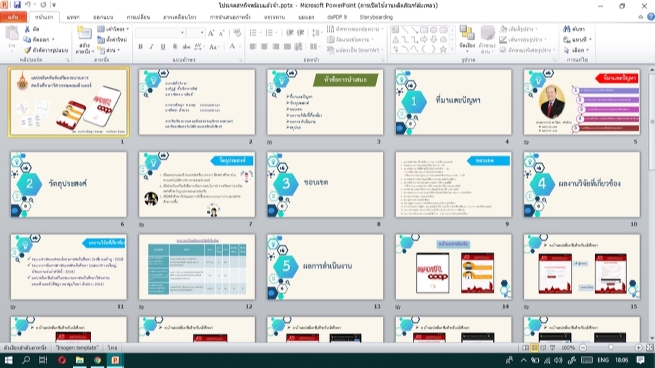Open the slide Layout dropdown
The height and width of the screenshot is (368, 655).
coord(113,29)
